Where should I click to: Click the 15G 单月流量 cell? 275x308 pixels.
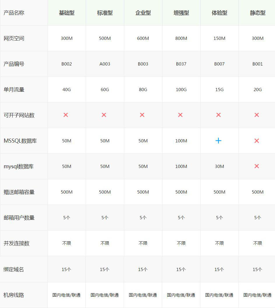coord(219,90)
